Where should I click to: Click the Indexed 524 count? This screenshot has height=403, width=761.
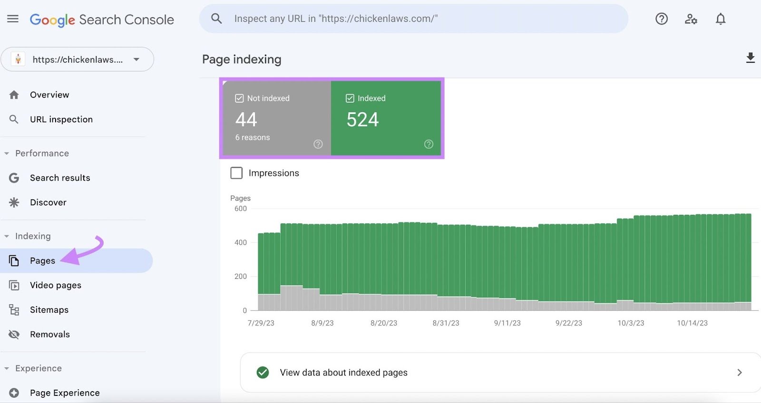click(362, 119)
